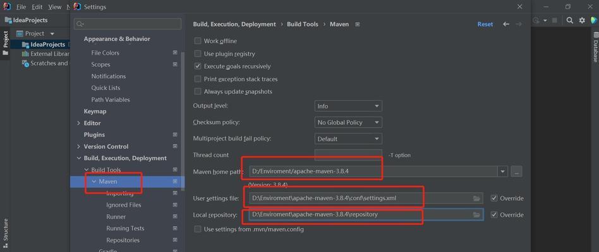Enable Print exception stack traces
The height and width of the screenshot is (252, 599).
[x=198, y=79]
